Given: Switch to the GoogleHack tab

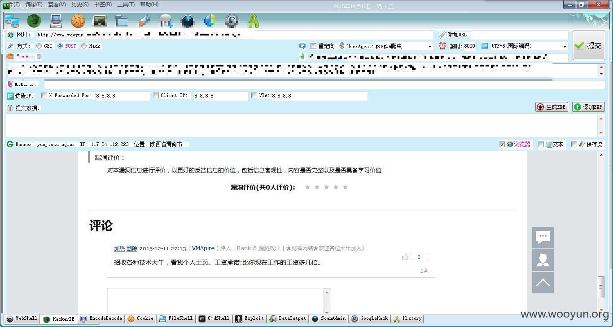Looking at the screenshot, I should (369, 318).
